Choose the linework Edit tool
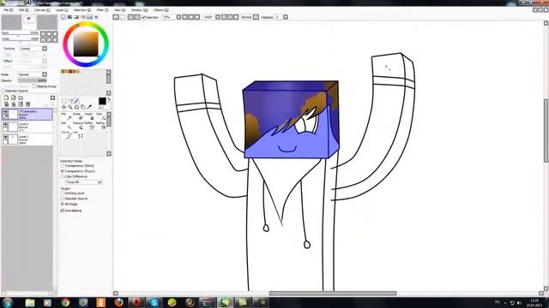549x308 pixels. [67, 126]
